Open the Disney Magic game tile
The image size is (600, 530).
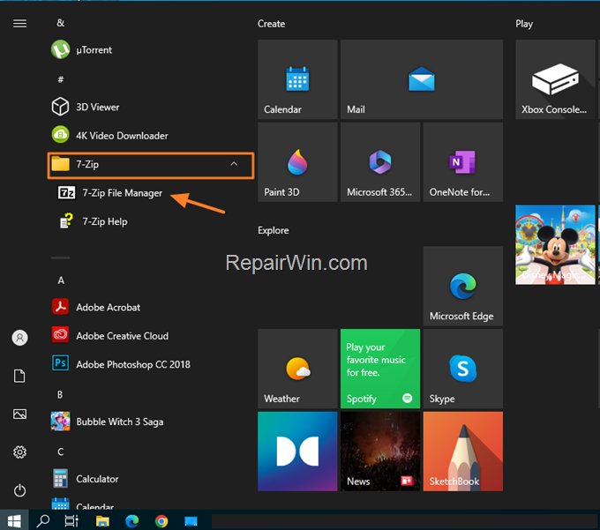click(555, 244)
